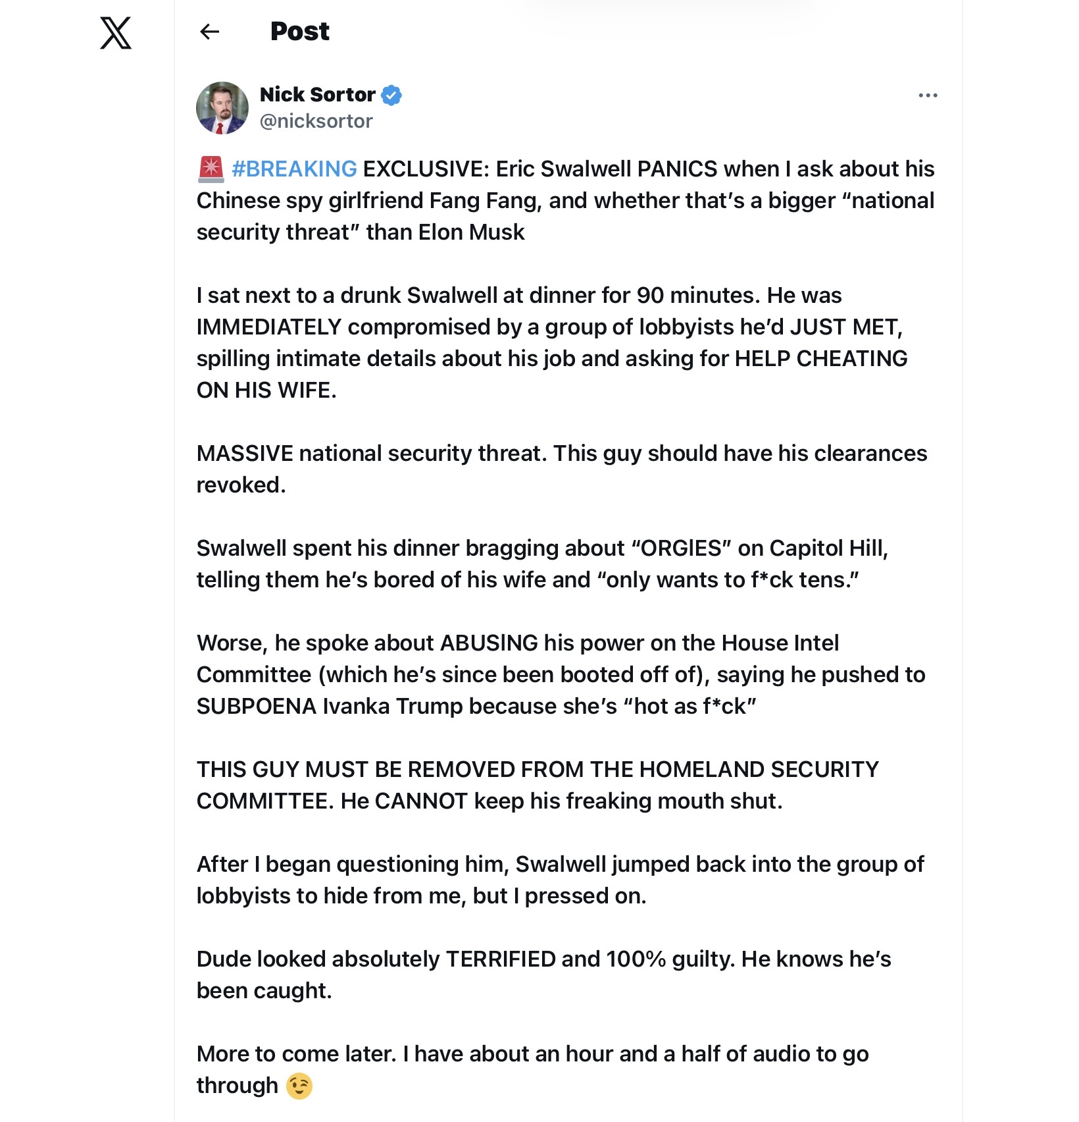
Task: Click the "MASSIVE national security threat" paragraph
Action: click(x=561, y=469)
